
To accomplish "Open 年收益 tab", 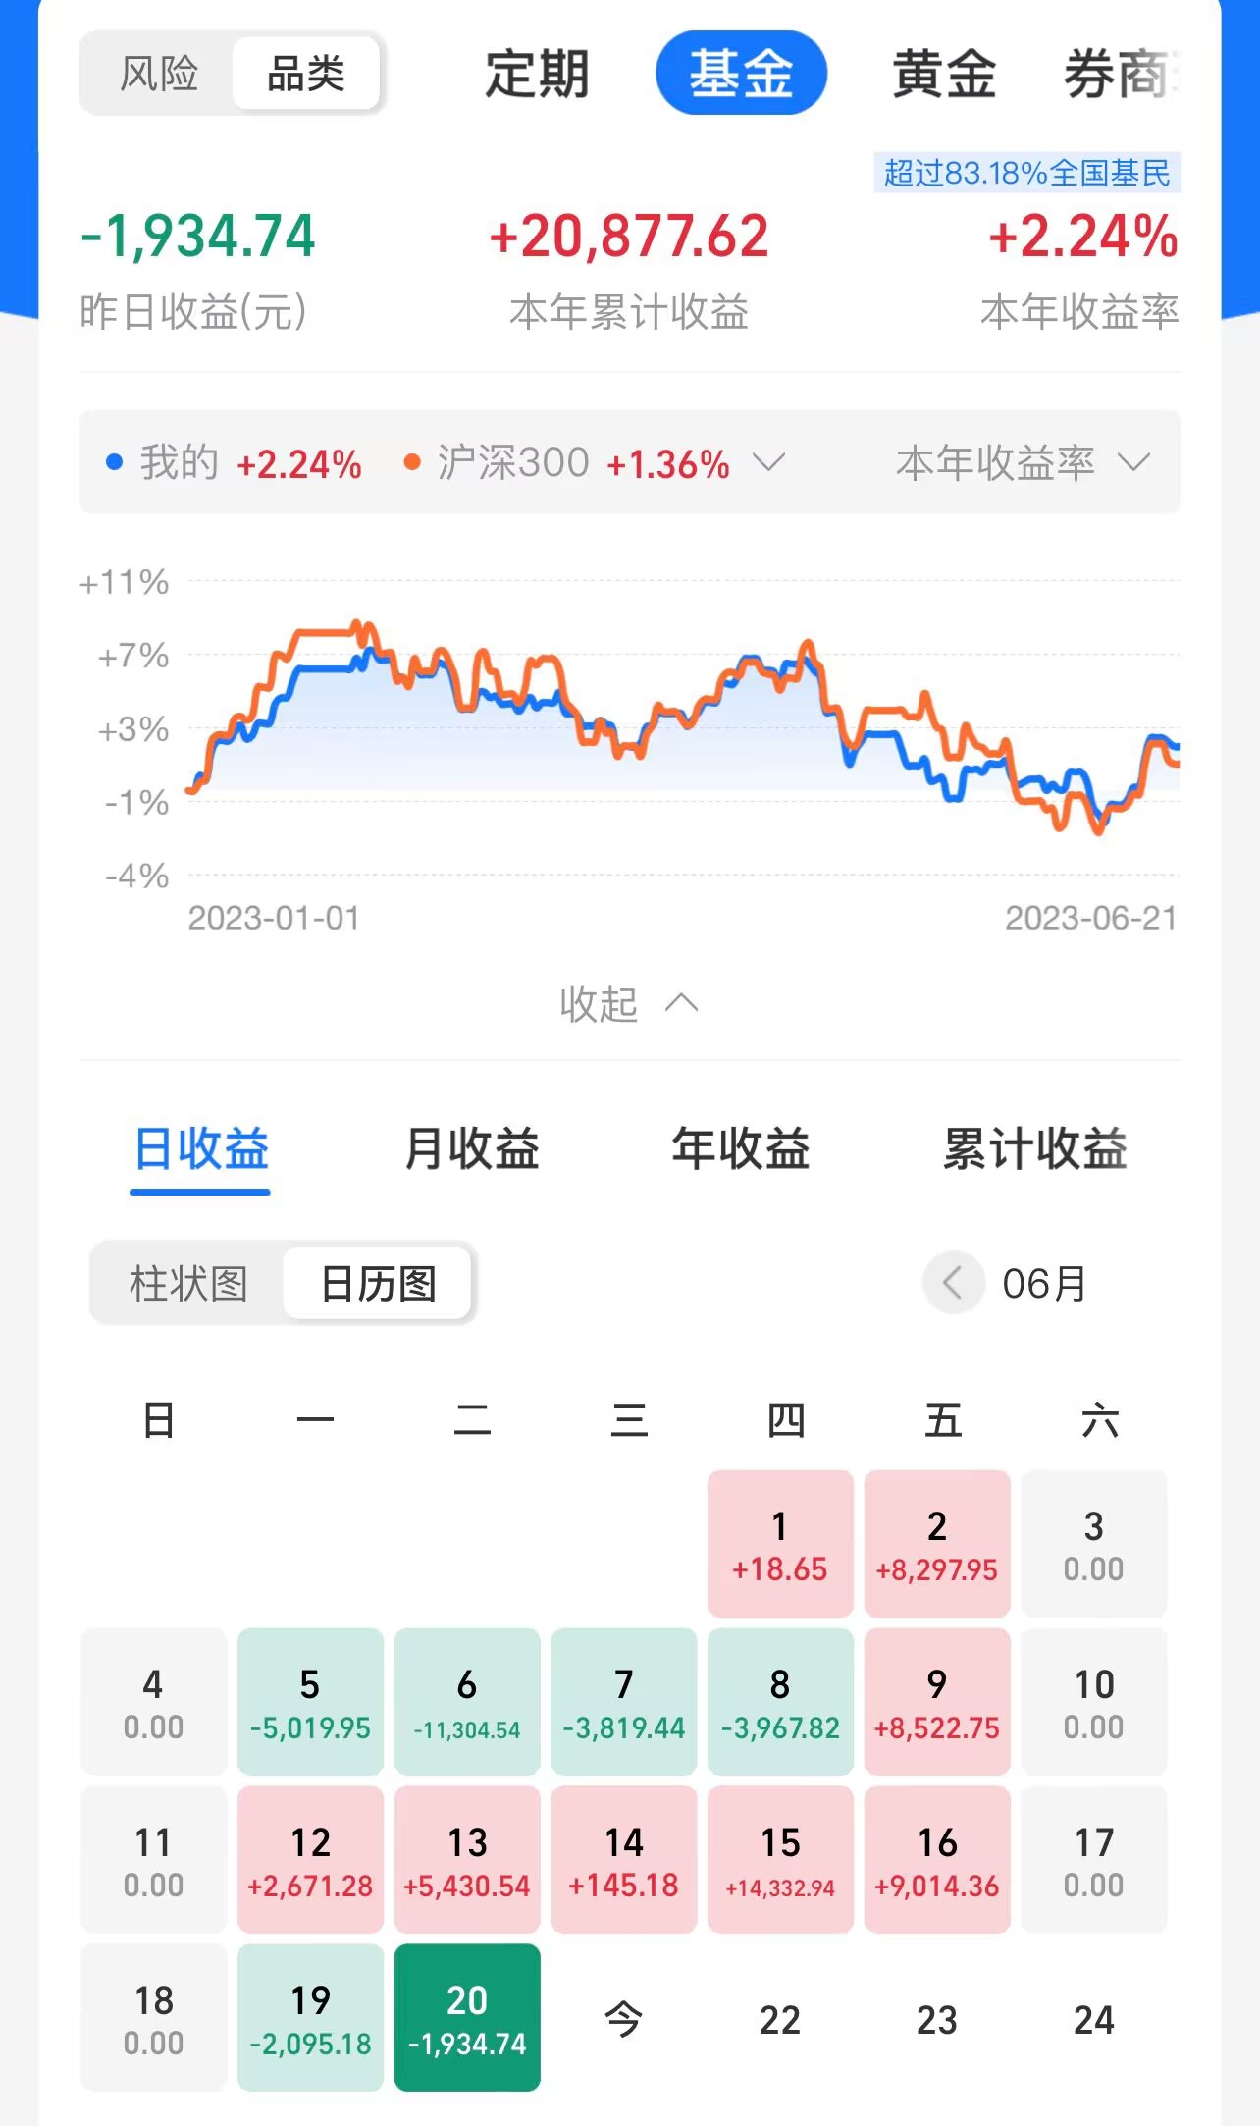I will [741, 1148].
